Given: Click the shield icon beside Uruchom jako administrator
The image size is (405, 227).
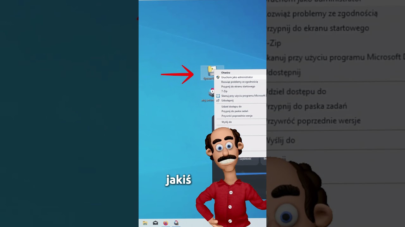Looking at the screenshot, I should coord(218,77).
